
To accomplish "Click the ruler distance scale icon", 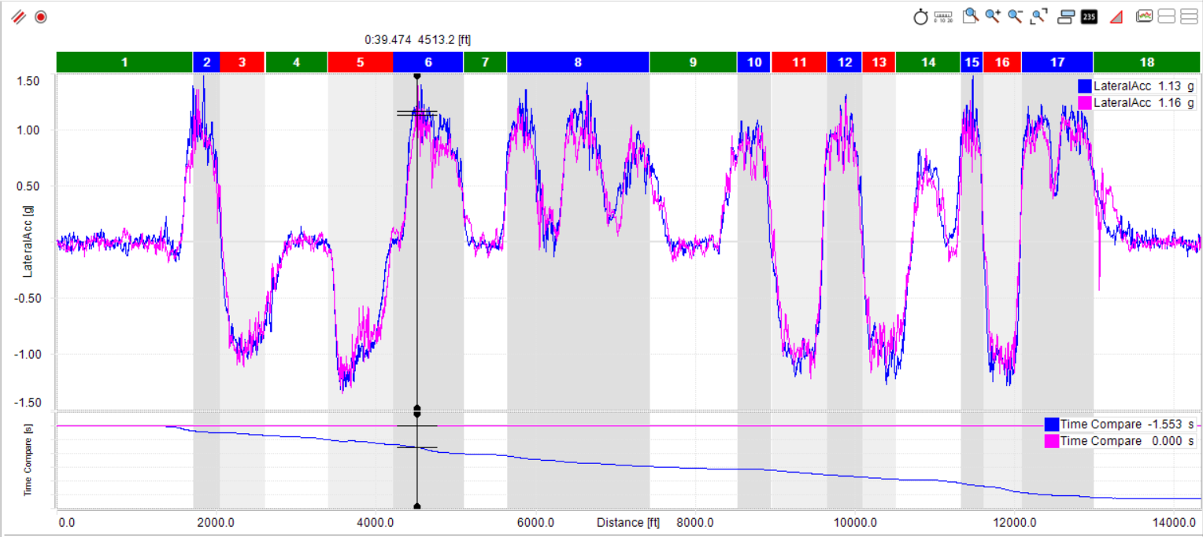I will (x=943, y=17).
